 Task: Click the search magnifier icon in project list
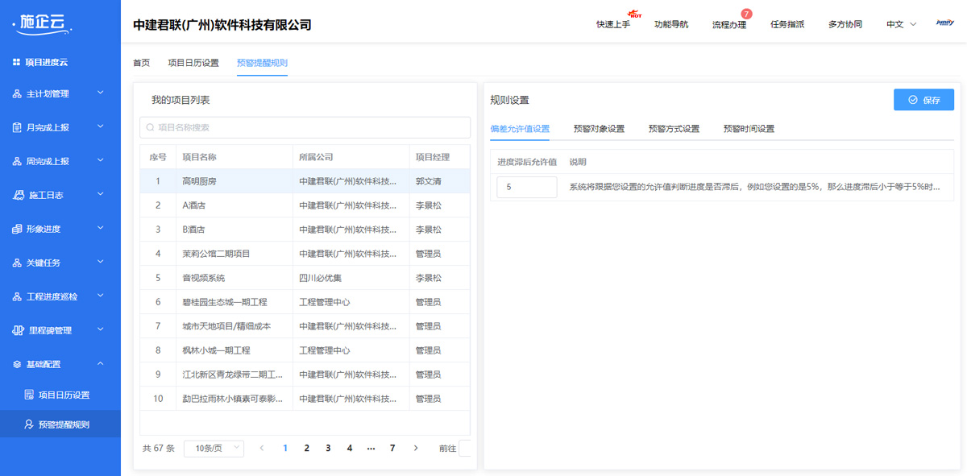[150, 127]
